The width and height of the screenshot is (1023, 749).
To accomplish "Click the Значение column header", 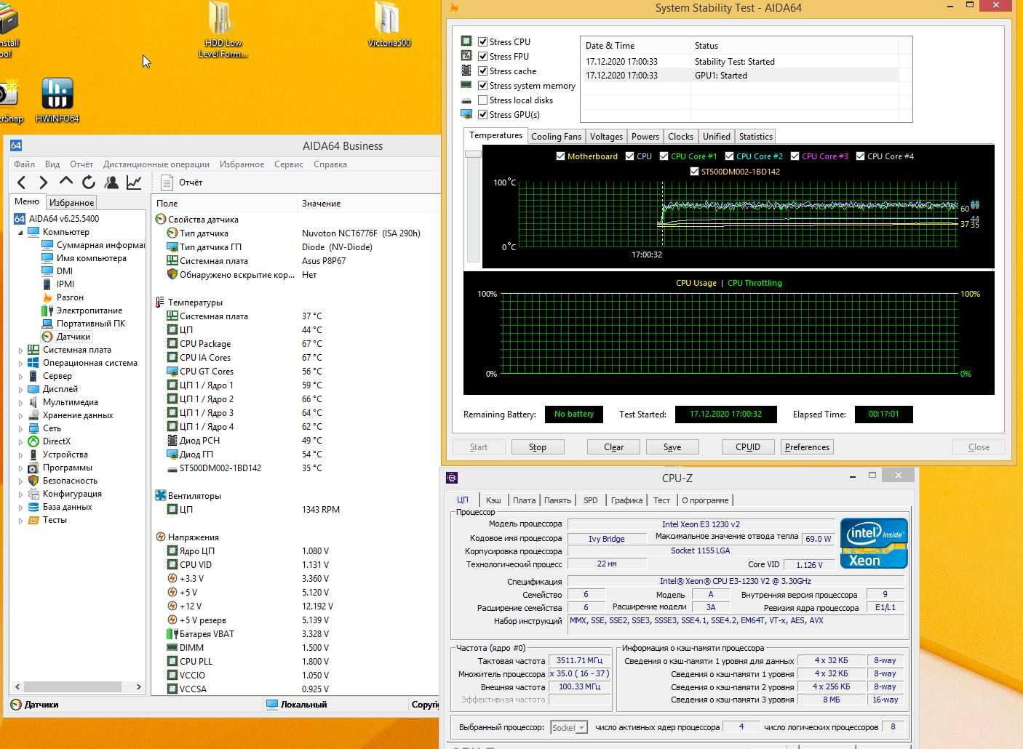I will pos(368,204).
